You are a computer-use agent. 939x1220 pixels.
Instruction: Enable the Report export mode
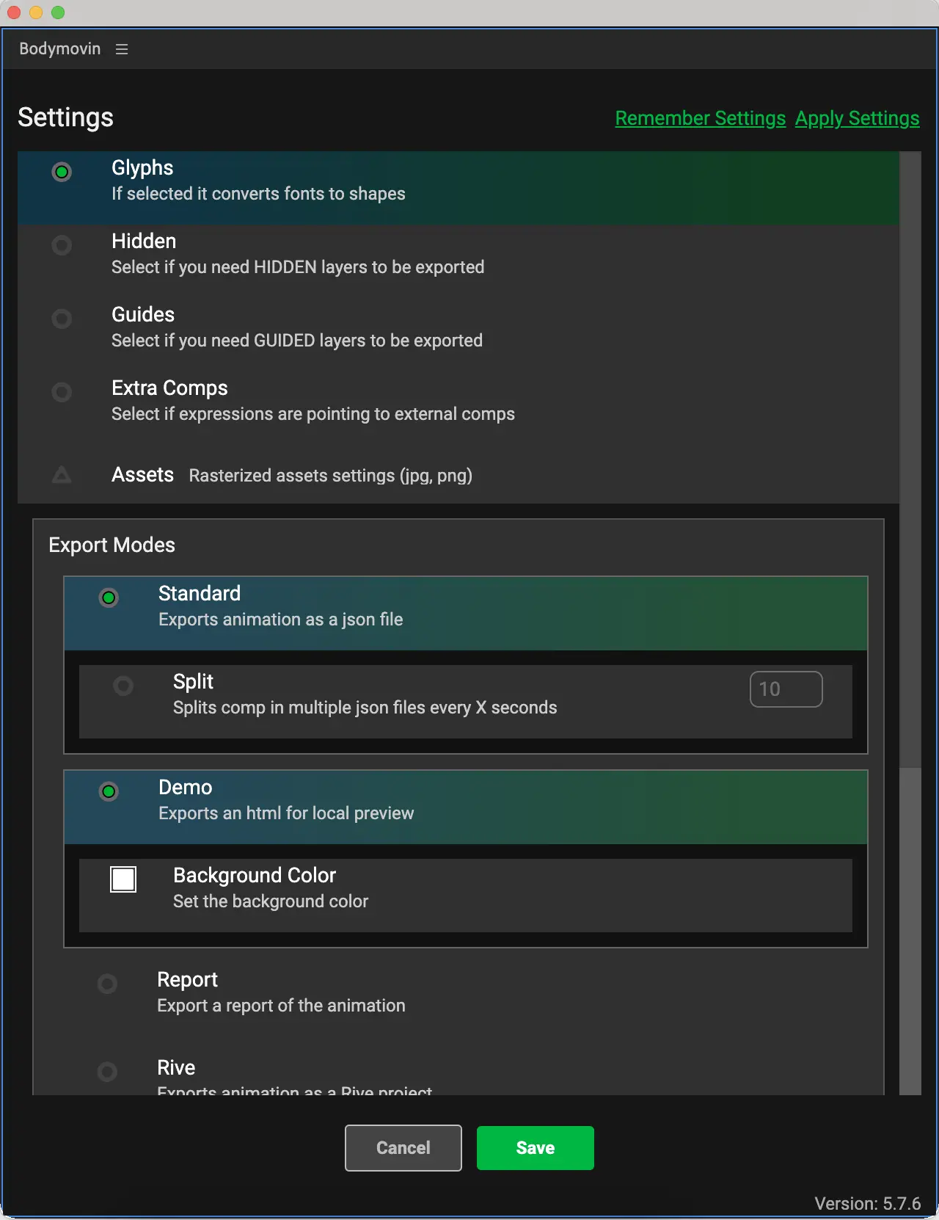tap(108, 984)
